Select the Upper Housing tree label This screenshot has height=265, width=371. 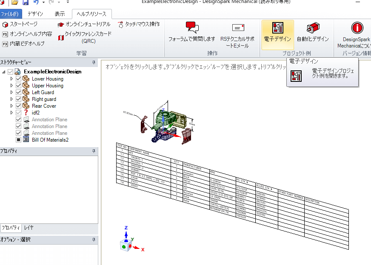tap(48, 86)
